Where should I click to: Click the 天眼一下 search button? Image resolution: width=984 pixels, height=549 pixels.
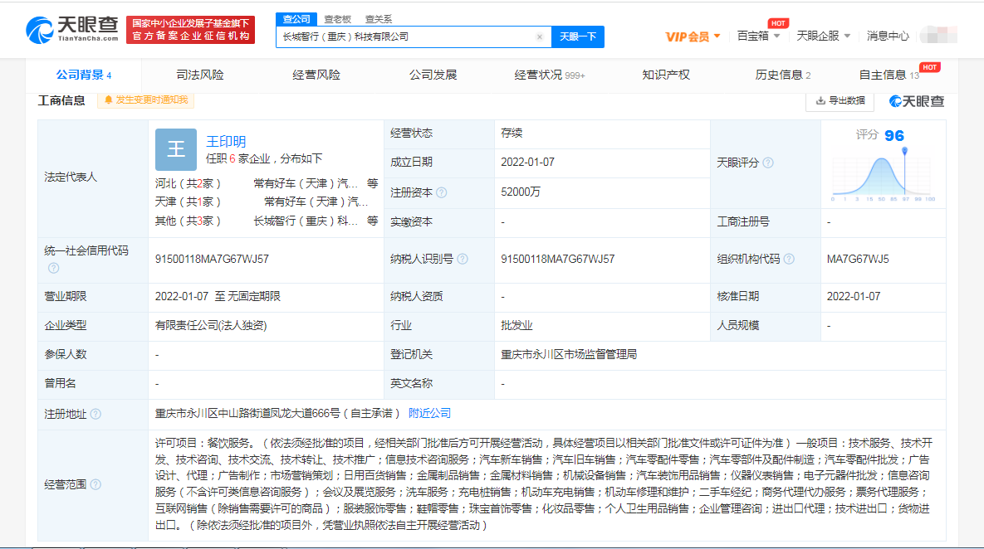pos(578,37)
